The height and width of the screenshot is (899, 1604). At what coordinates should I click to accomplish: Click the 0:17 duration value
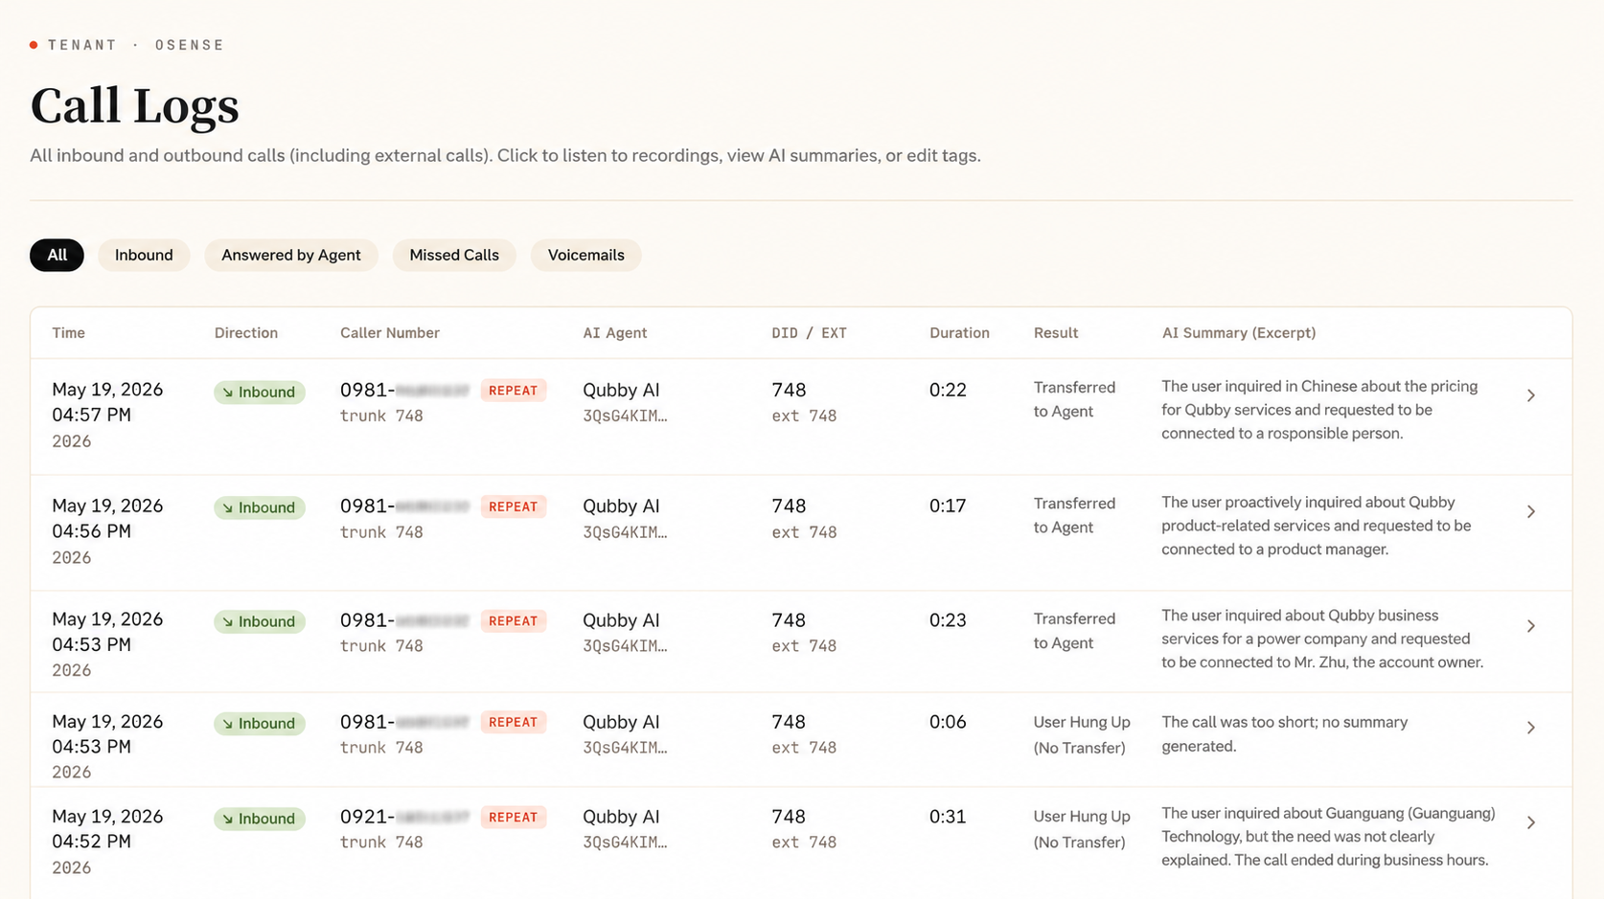pos(948,506)
